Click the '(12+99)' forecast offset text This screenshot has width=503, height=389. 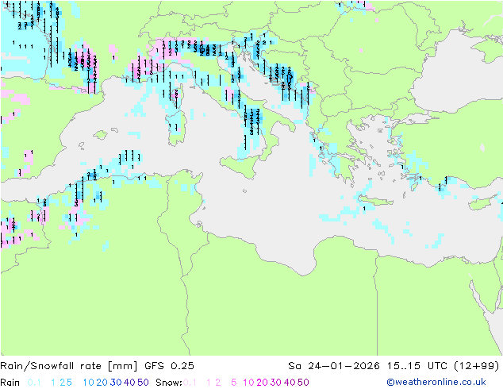coord(477,366)
